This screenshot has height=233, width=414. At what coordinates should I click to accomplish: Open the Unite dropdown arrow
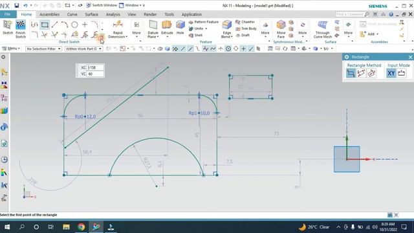[206, 28]
